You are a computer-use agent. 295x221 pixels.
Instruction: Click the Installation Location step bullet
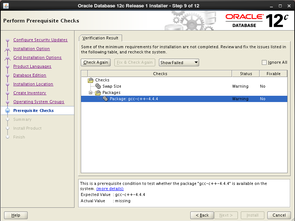coord(7,84)
